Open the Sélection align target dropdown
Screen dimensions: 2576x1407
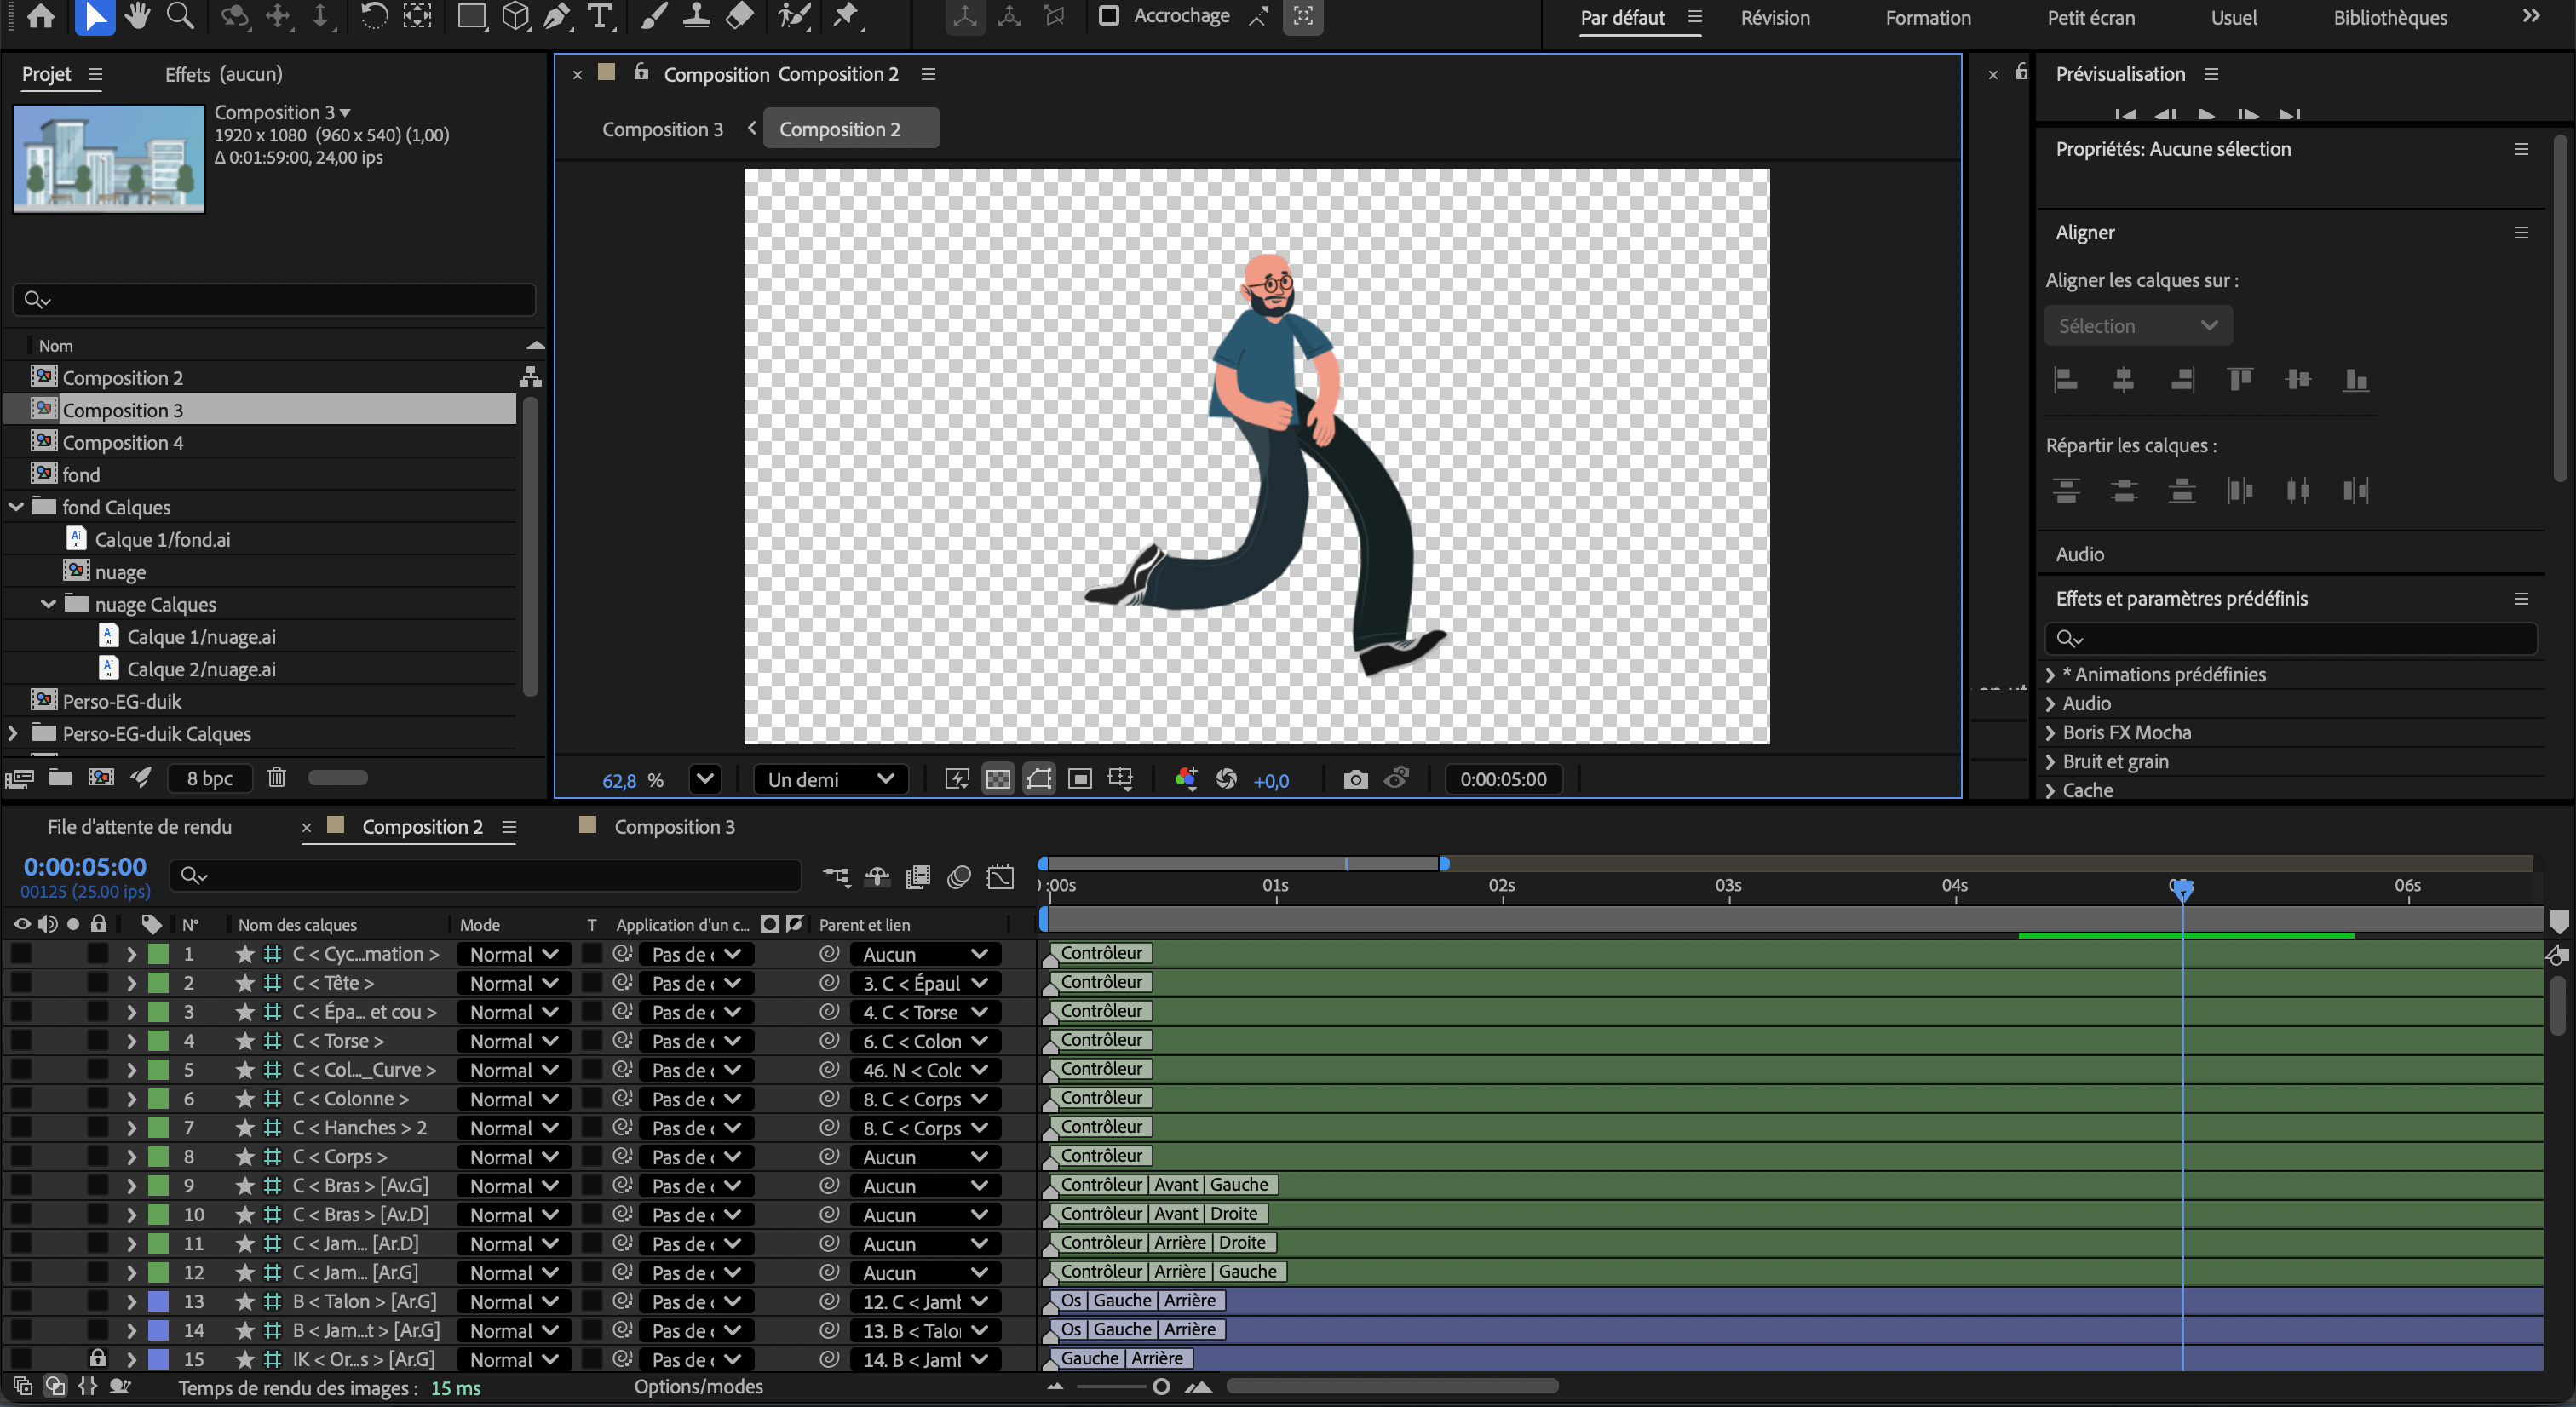click(x=2138, y=326)
